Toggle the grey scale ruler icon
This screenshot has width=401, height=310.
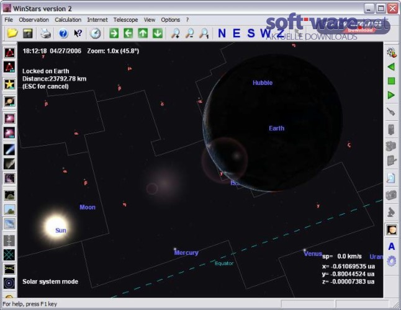pos(9,241)
